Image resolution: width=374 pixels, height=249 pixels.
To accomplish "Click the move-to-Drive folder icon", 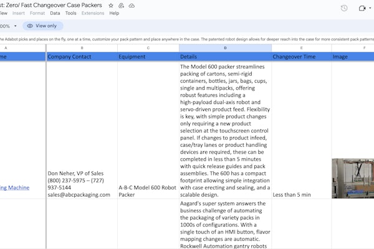I will click(120, 5).
